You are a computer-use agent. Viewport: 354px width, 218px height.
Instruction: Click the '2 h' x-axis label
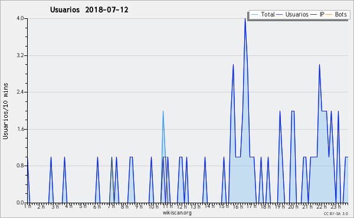41,206
